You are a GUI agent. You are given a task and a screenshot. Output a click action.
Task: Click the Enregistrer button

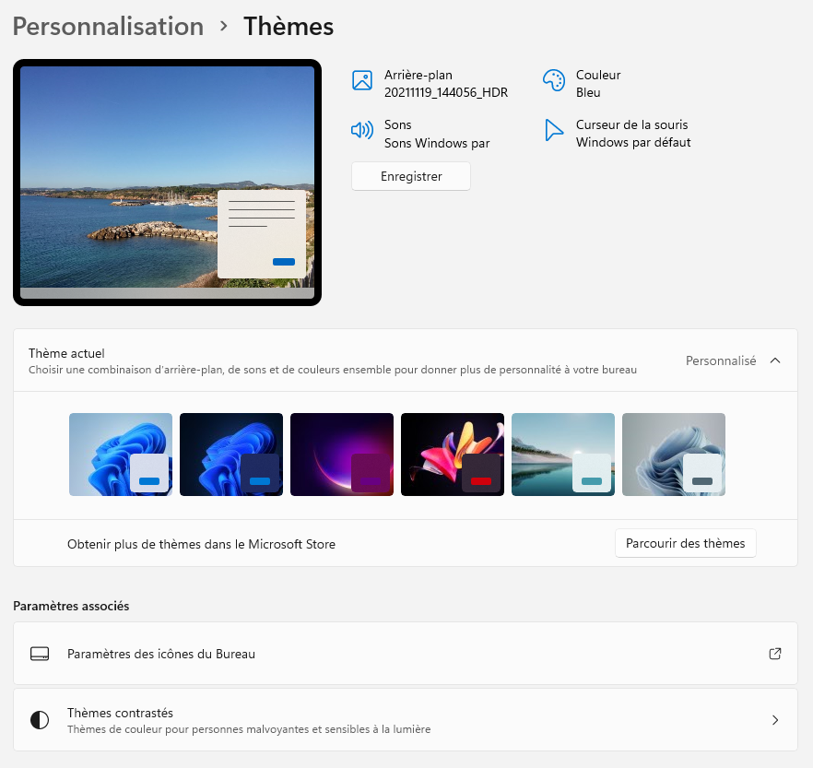coord(411,176)
